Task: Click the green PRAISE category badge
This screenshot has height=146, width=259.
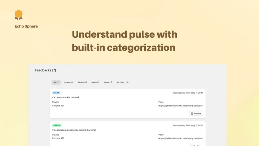Action: tap(57, 125)
